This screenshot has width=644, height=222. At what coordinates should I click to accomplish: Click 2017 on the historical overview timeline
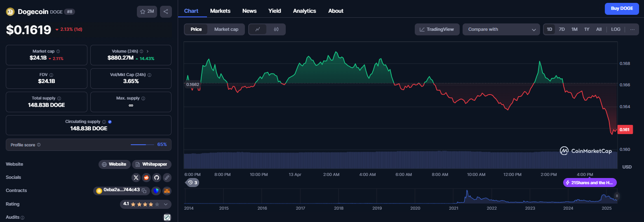(x=300, y=208)
